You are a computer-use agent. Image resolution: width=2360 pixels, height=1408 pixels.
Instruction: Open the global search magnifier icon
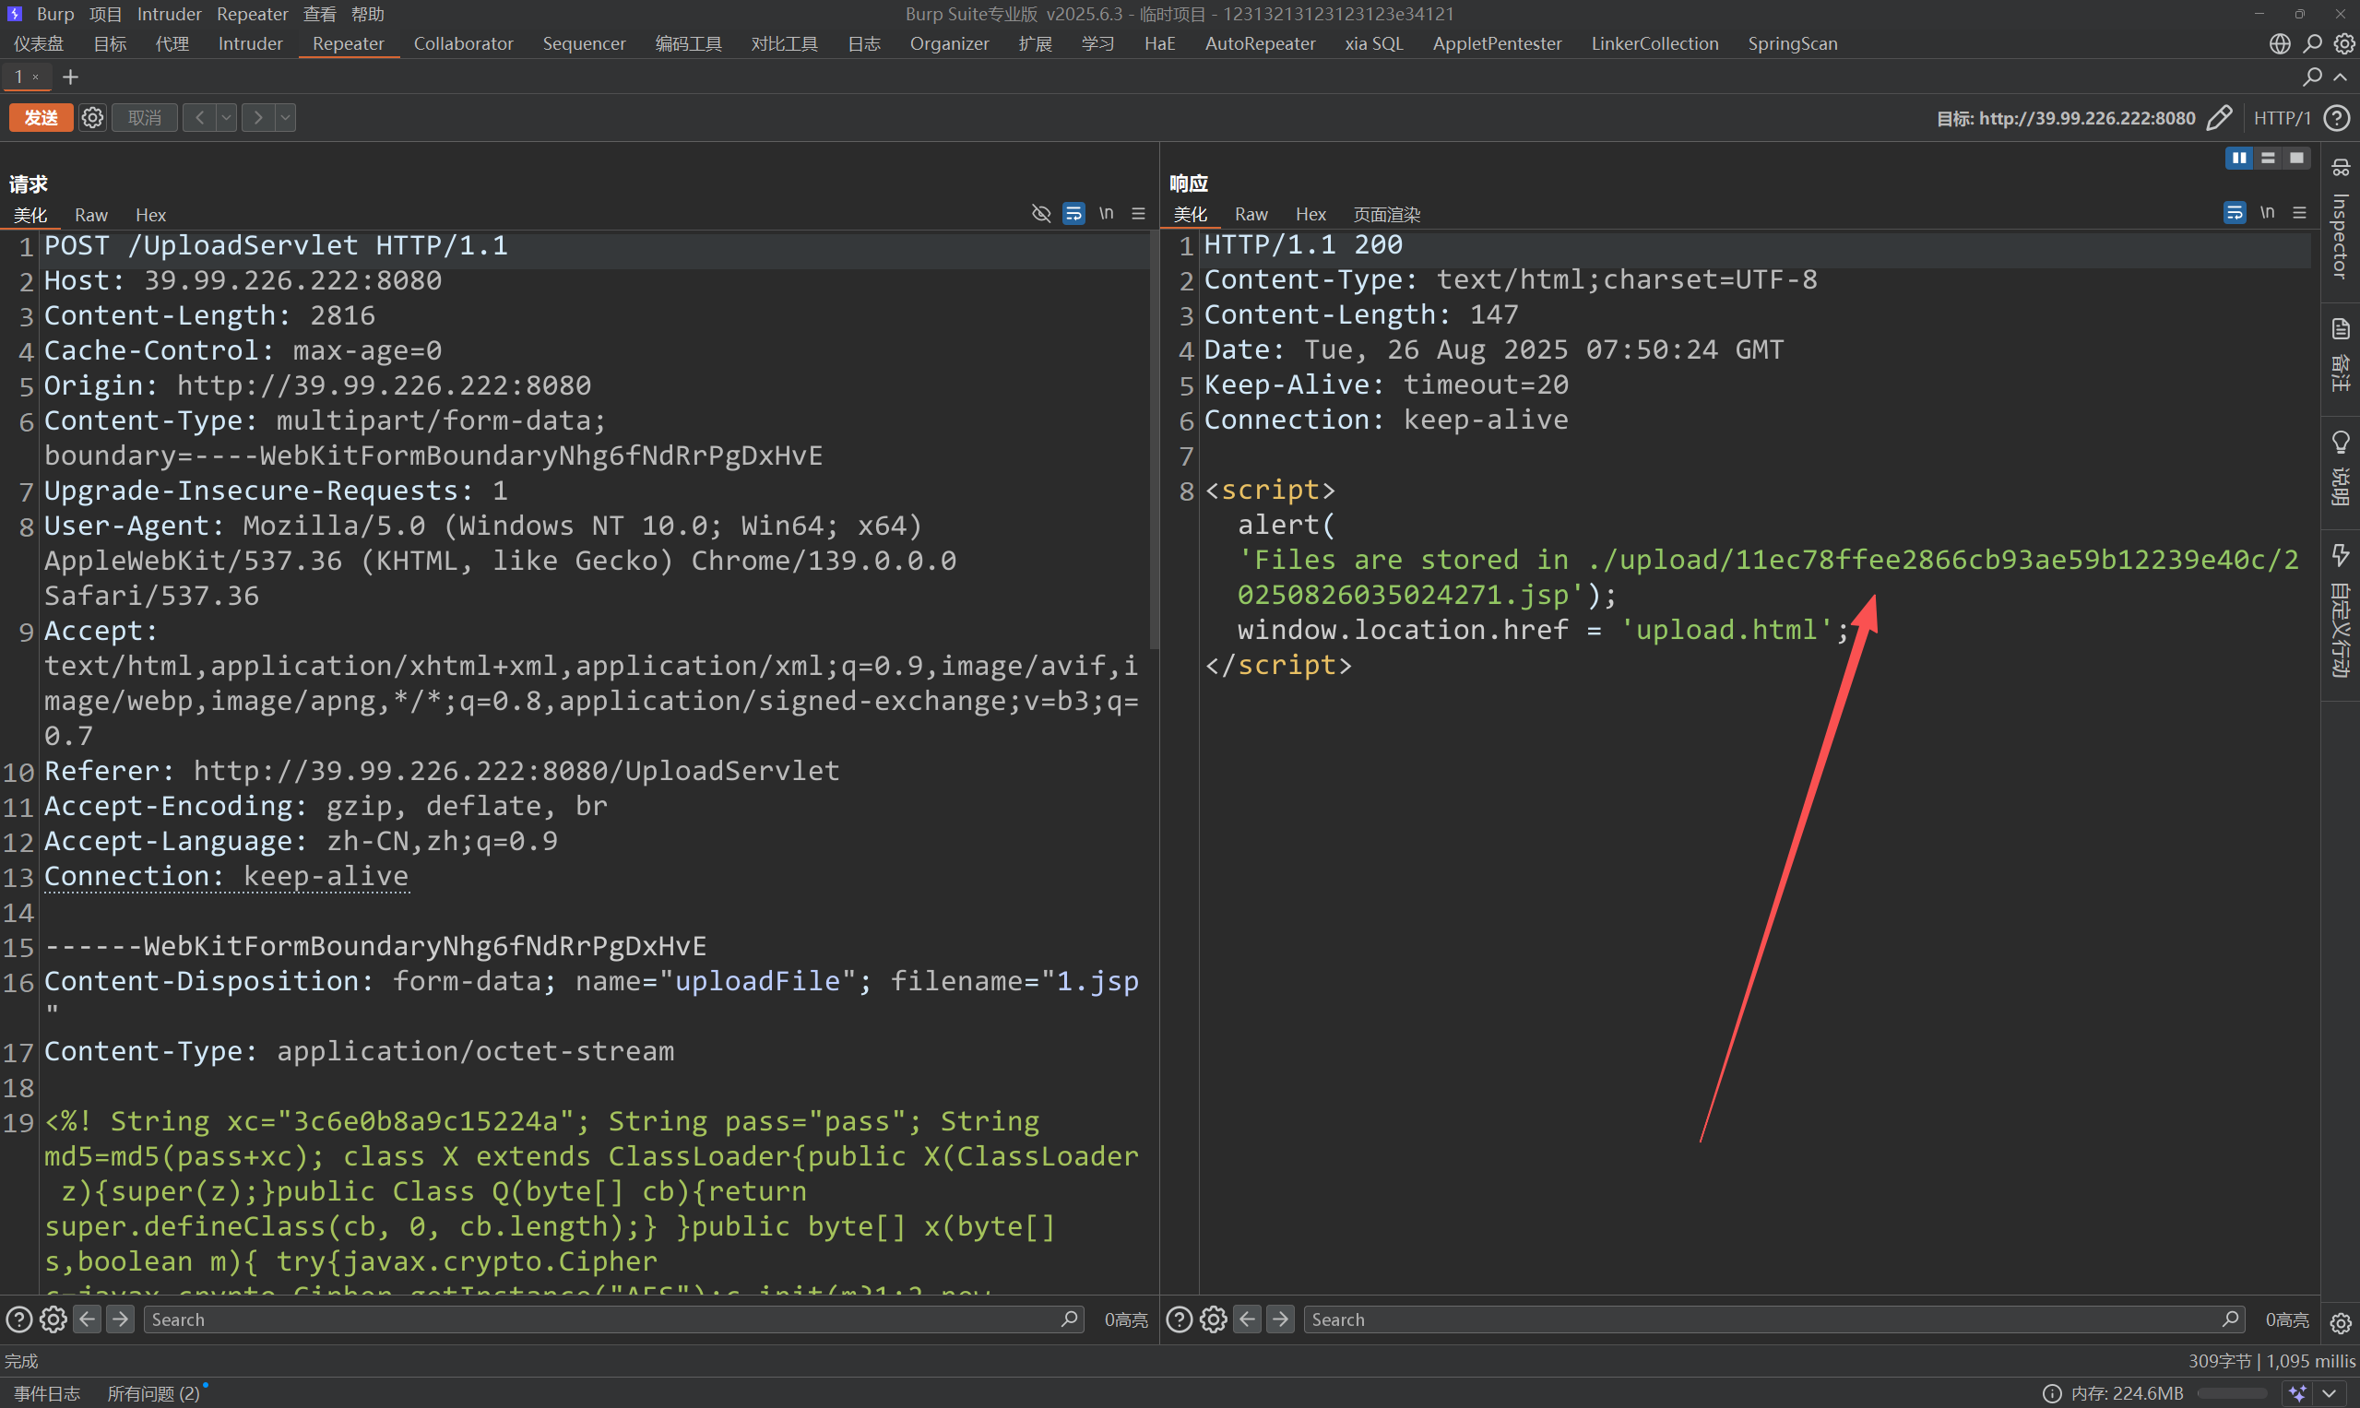(x=2313, y=43)
